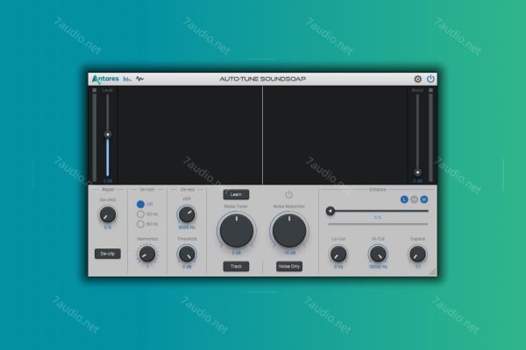The width and height of the screenshot is (526, 350).
Task: Open the waveform view icon
Action: tap(140, 79)
